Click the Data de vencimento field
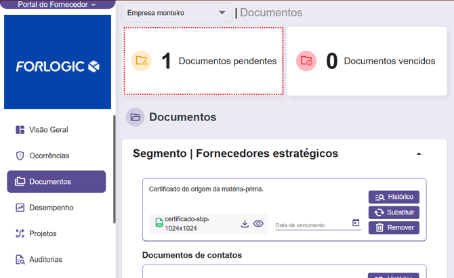Image resolution: width=454 pixels, height=278 pixels. click(312, 225)
